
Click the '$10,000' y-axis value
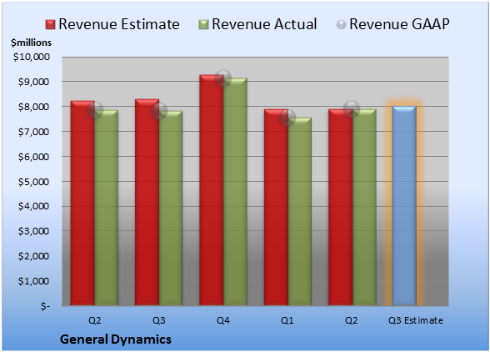click(x=32, y=57)
